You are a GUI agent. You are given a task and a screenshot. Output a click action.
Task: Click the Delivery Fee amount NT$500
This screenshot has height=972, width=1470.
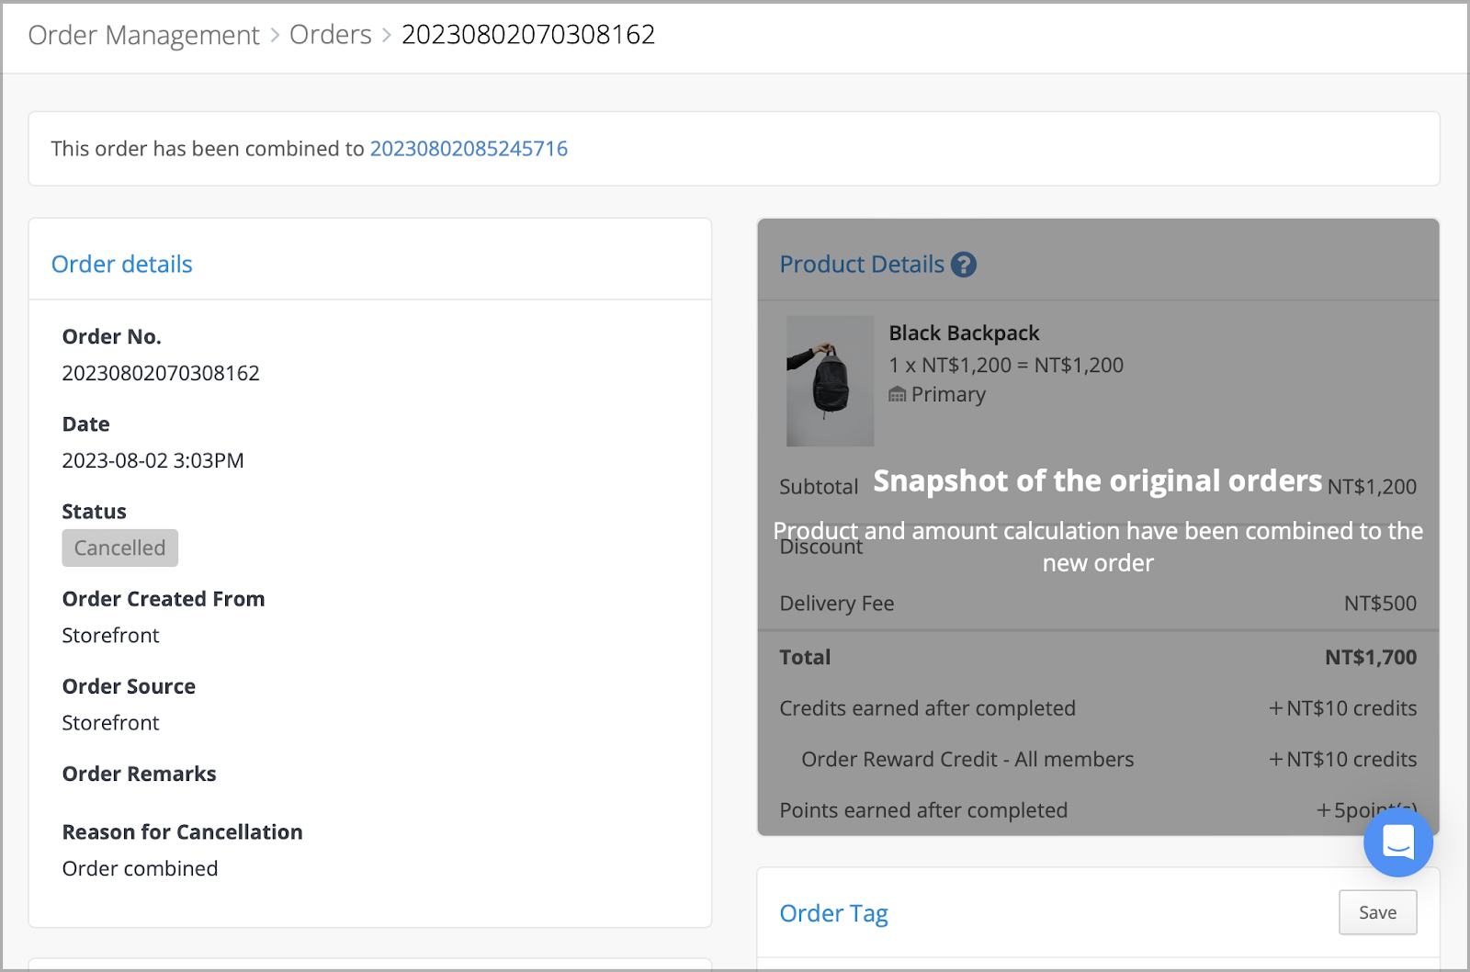coord(1380,604)
